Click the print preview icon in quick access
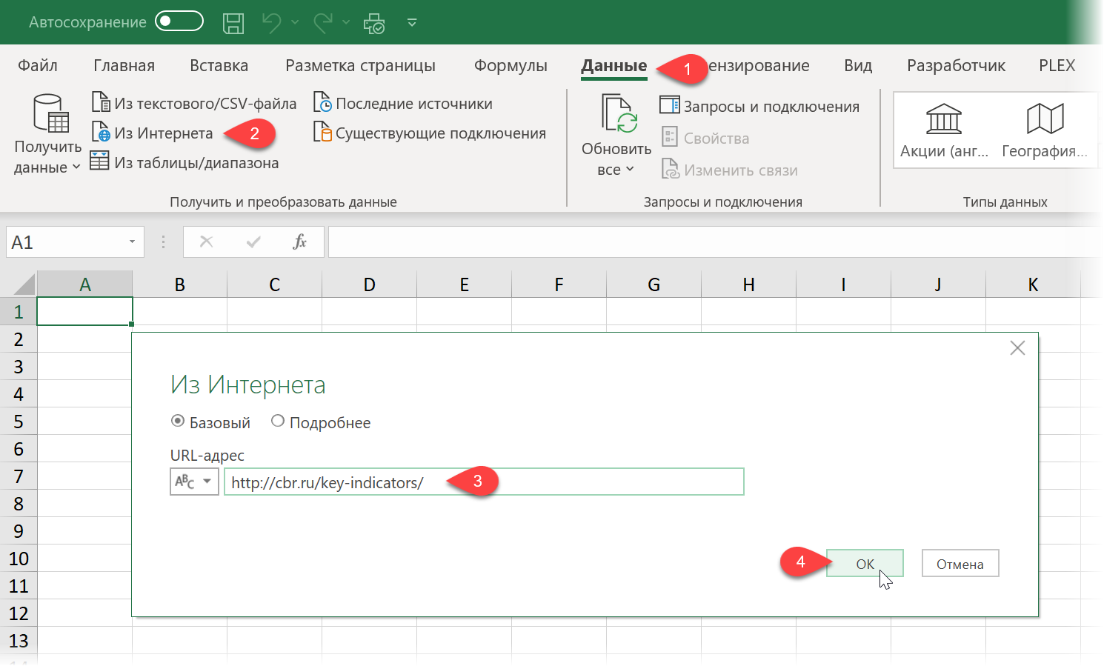 pos(374,23)
